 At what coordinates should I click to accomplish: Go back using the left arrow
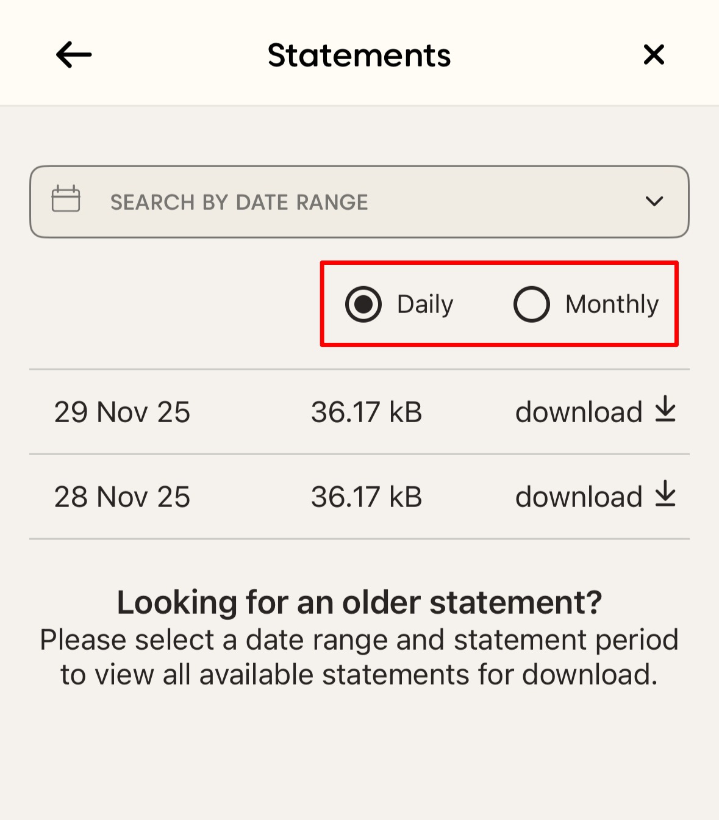click(x=74, y=55)
